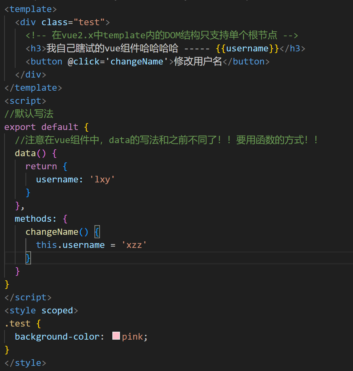Click the methods: property key
Image resolution: width=353 pixels, height=371 pixels.
click(x=36, y=219)
